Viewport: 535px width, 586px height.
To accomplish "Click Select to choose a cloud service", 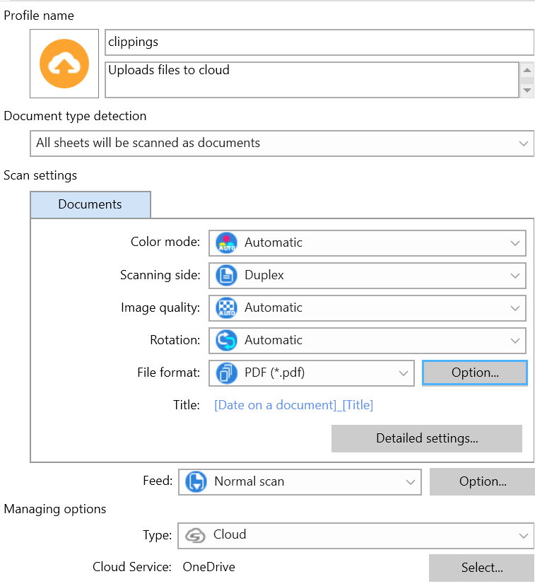I will point(482,568).
